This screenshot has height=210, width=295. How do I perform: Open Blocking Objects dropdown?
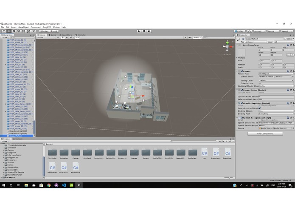(276, 111)
